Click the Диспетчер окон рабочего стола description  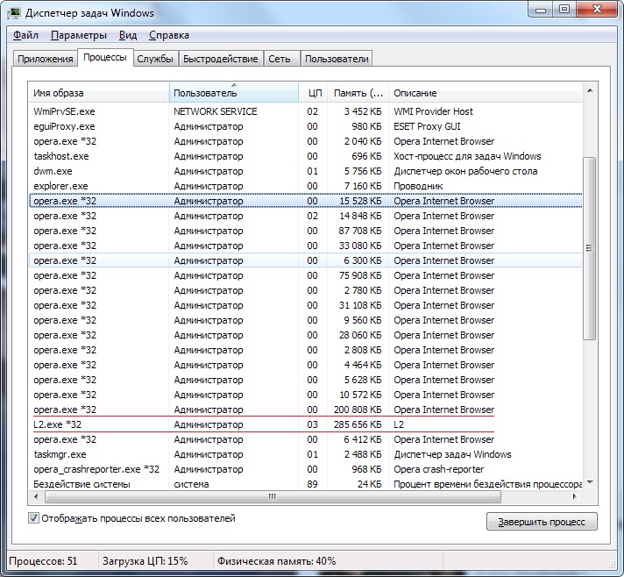465,171
